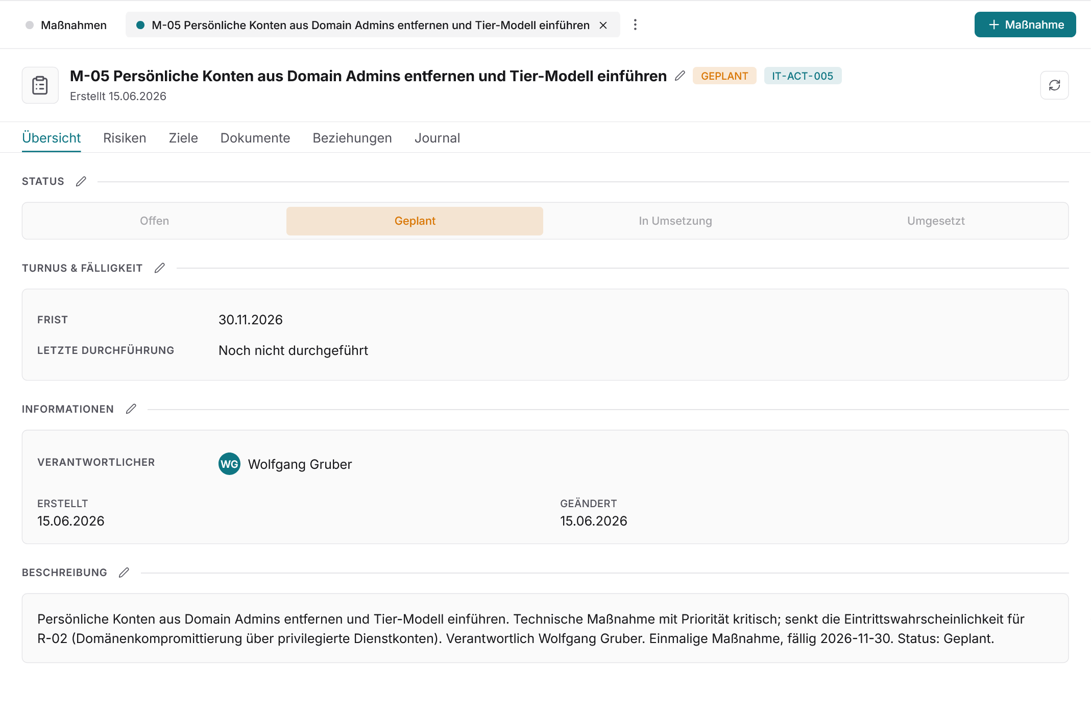
Task: Click the description paragraph text
Action: (x=531, y=629)
